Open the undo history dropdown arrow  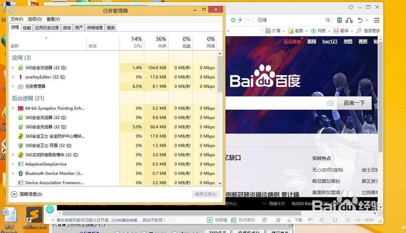(367, 20)
